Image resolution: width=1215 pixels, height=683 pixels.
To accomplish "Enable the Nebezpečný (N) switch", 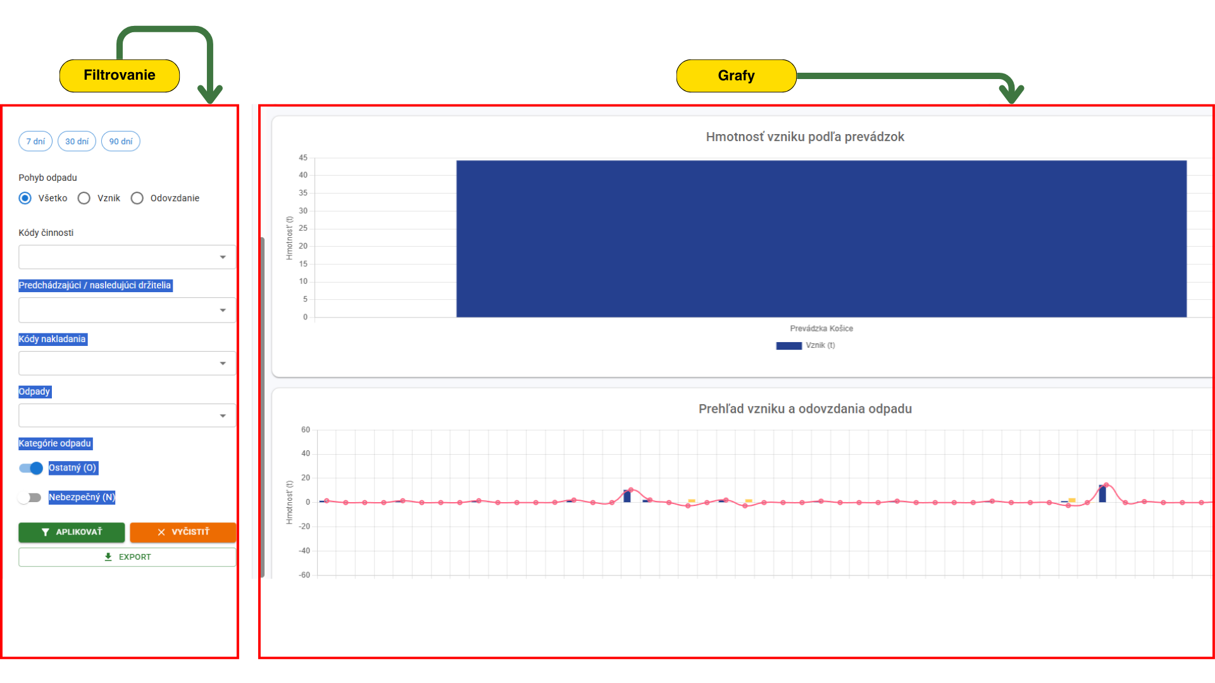I will [30, 498].
